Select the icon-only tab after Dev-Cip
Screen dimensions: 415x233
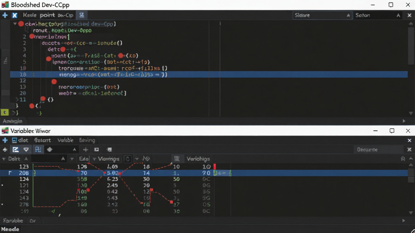click(82, 15)
